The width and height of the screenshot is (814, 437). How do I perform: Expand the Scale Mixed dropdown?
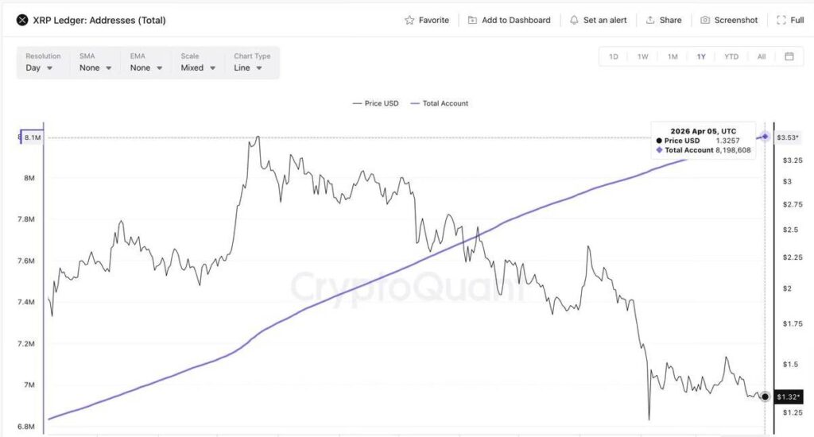click(x=198, y=68)
